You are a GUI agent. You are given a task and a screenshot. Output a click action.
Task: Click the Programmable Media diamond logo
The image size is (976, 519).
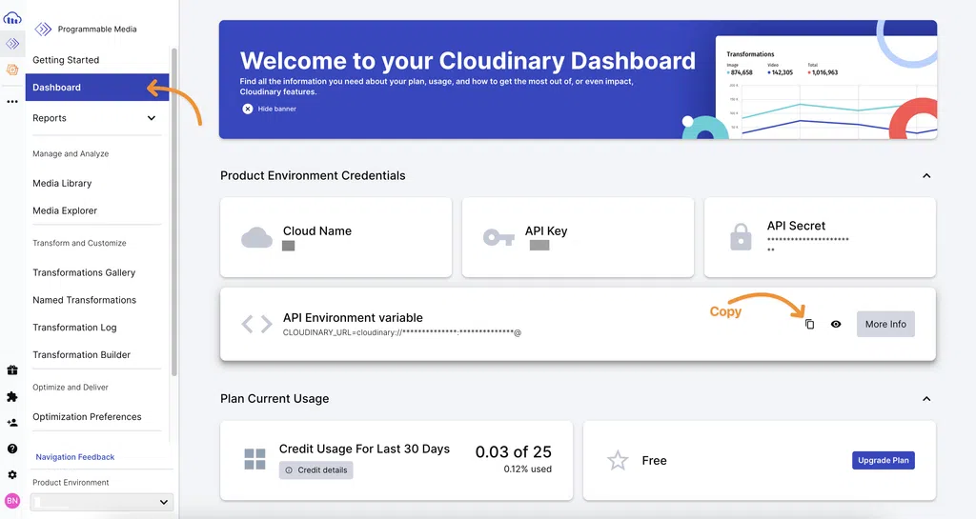pyautogui.click(x=43, y=29)
